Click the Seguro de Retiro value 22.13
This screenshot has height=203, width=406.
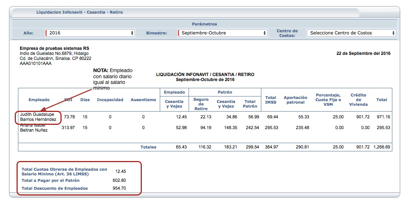coord(206,117)
